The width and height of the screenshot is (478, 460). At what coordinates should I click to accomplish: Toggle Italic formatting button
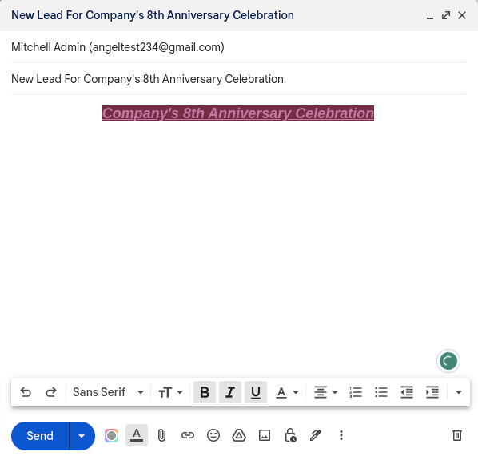[x=230, y=392]
